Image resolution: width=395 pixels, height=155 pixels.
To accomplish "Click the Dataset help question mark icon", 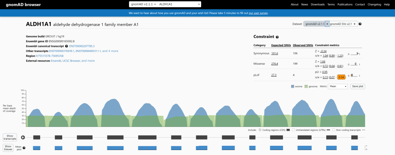I will tap(360, 24).
